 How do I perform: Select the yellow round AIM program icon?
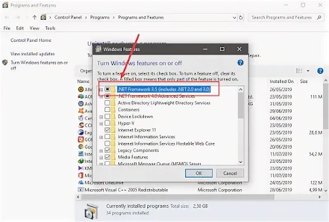click(x=81, y=89)
